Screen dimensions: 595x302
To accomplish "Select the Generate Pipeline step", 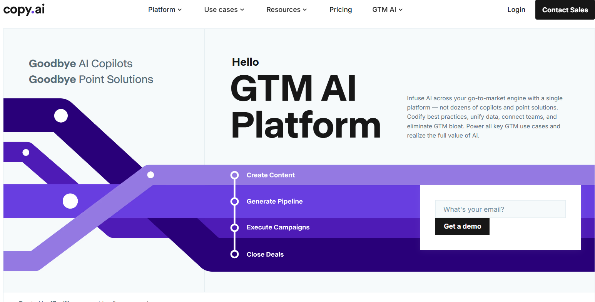I will pos(274,201).
